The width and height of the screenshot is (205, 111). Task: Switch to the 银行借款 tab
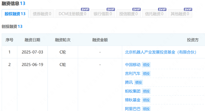coord(102,14)
